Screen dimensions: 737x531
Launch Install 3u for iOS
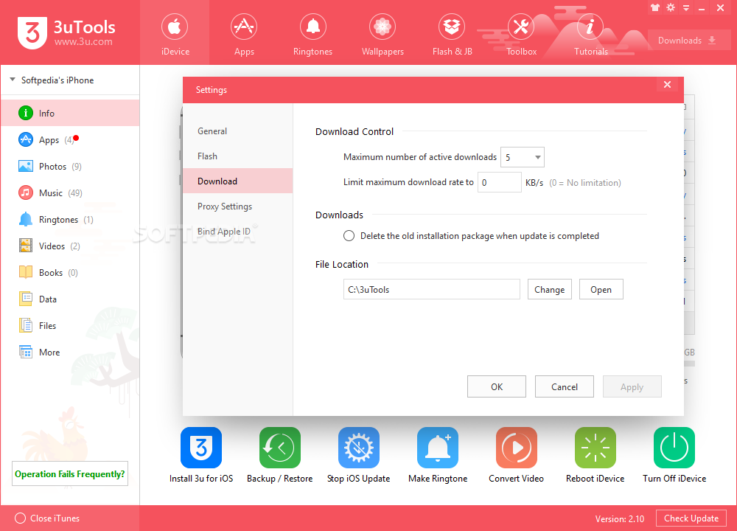click(201, 455)
